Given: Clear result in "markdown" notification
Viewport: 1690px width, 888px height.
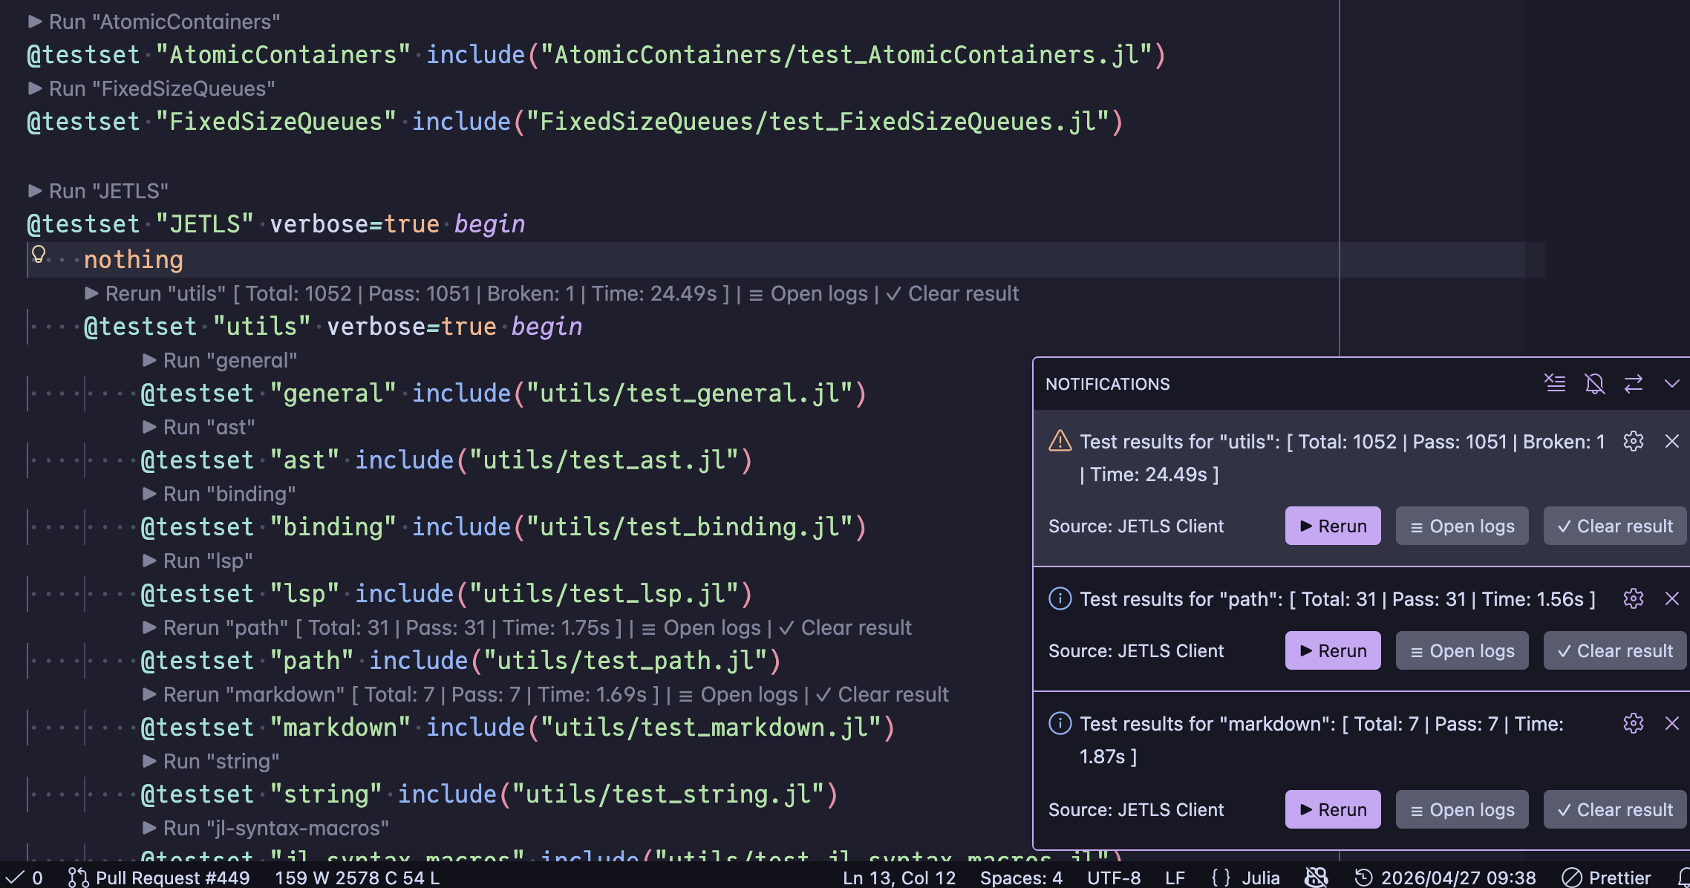Looking at the screenshot, I should tap(1615, 810).
